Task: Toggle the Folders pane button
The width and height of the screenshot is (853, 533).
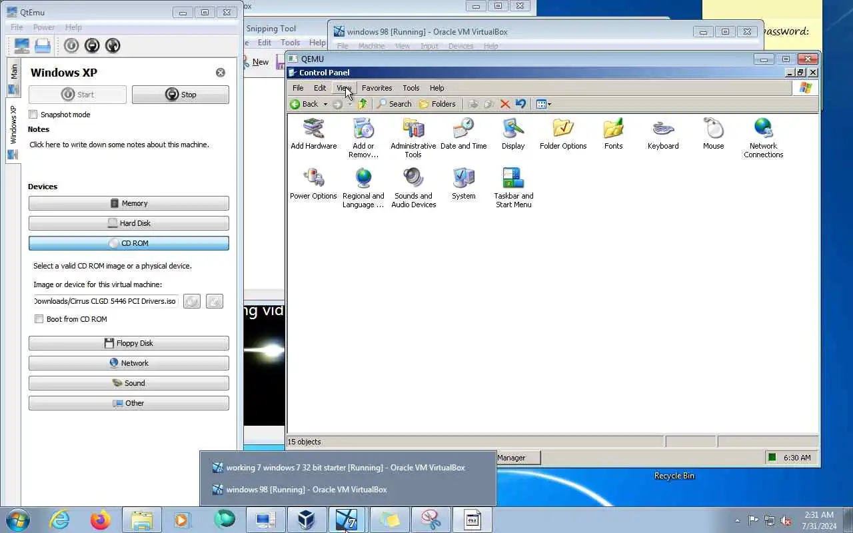Action: (x=437, y=104)
